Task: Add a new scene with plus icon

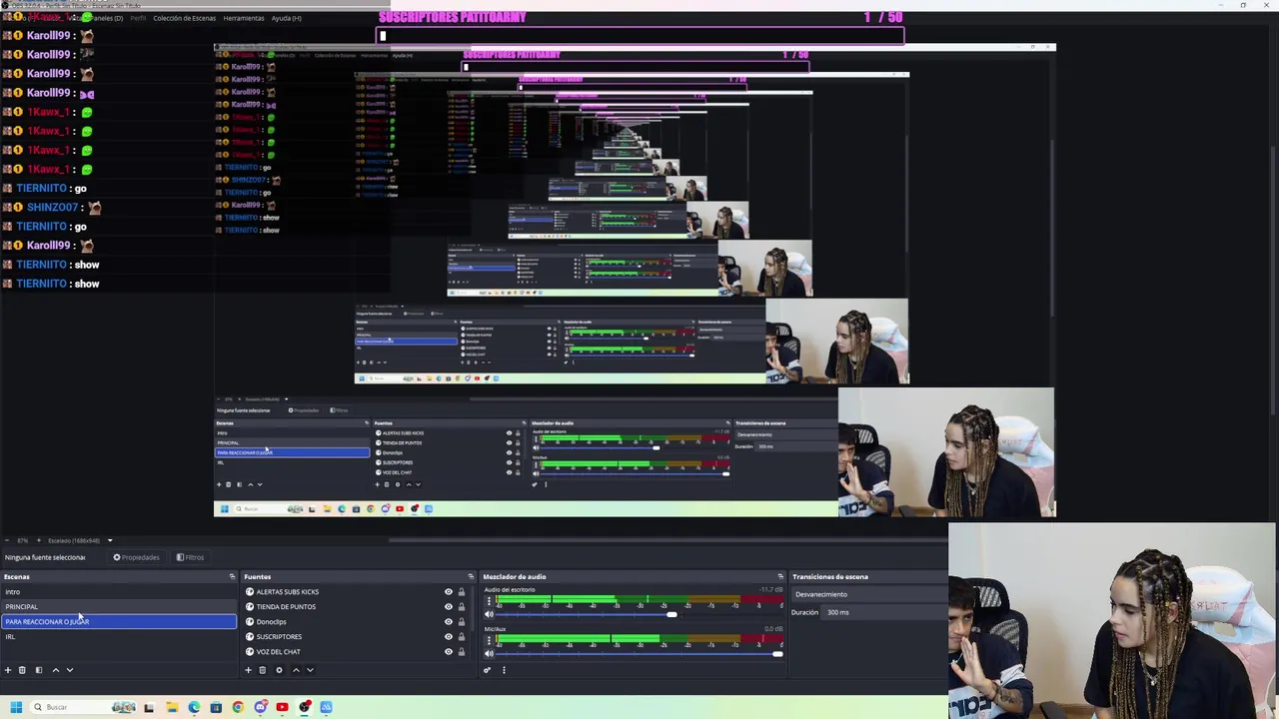Action: [x=8, y=670]
